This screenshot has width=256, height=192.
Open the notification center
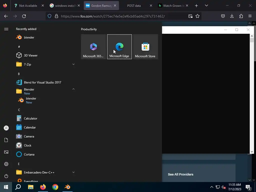click(248, 187)
